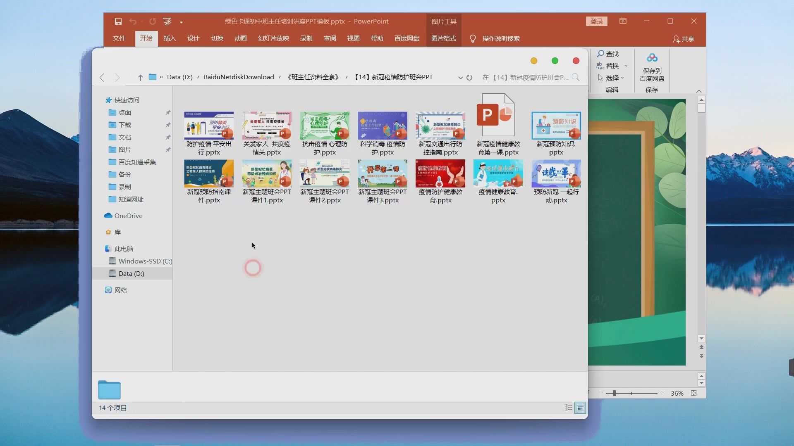This screenshot has width=794, height=446.
Task: Click the Login (登录) button
Action: [x=596, y=21]
